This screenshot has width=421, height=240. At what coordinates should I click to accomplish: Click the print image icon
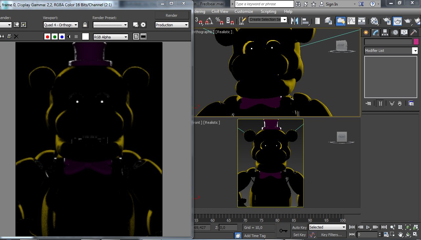coord(9,36)
